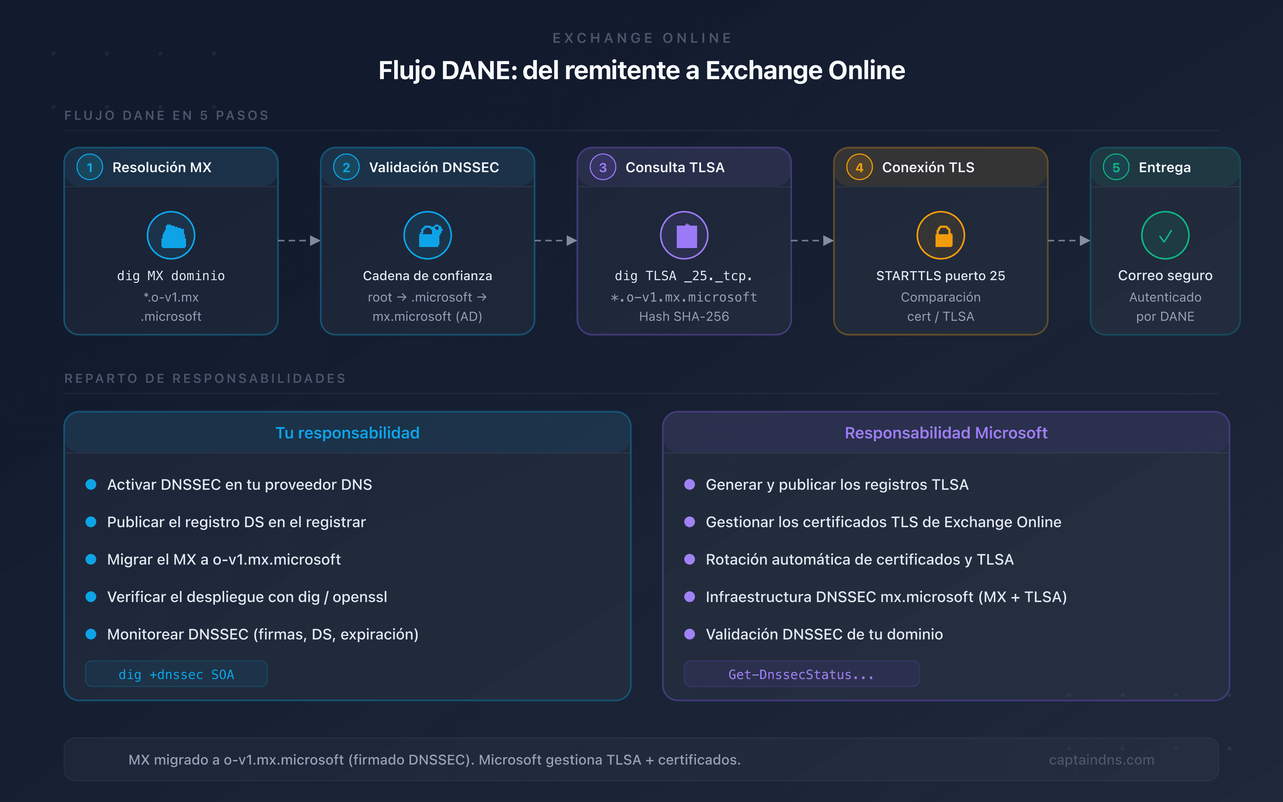
Task: Toggle the bullet beside Generar y publicar registros TLSA
Action: 690,484
